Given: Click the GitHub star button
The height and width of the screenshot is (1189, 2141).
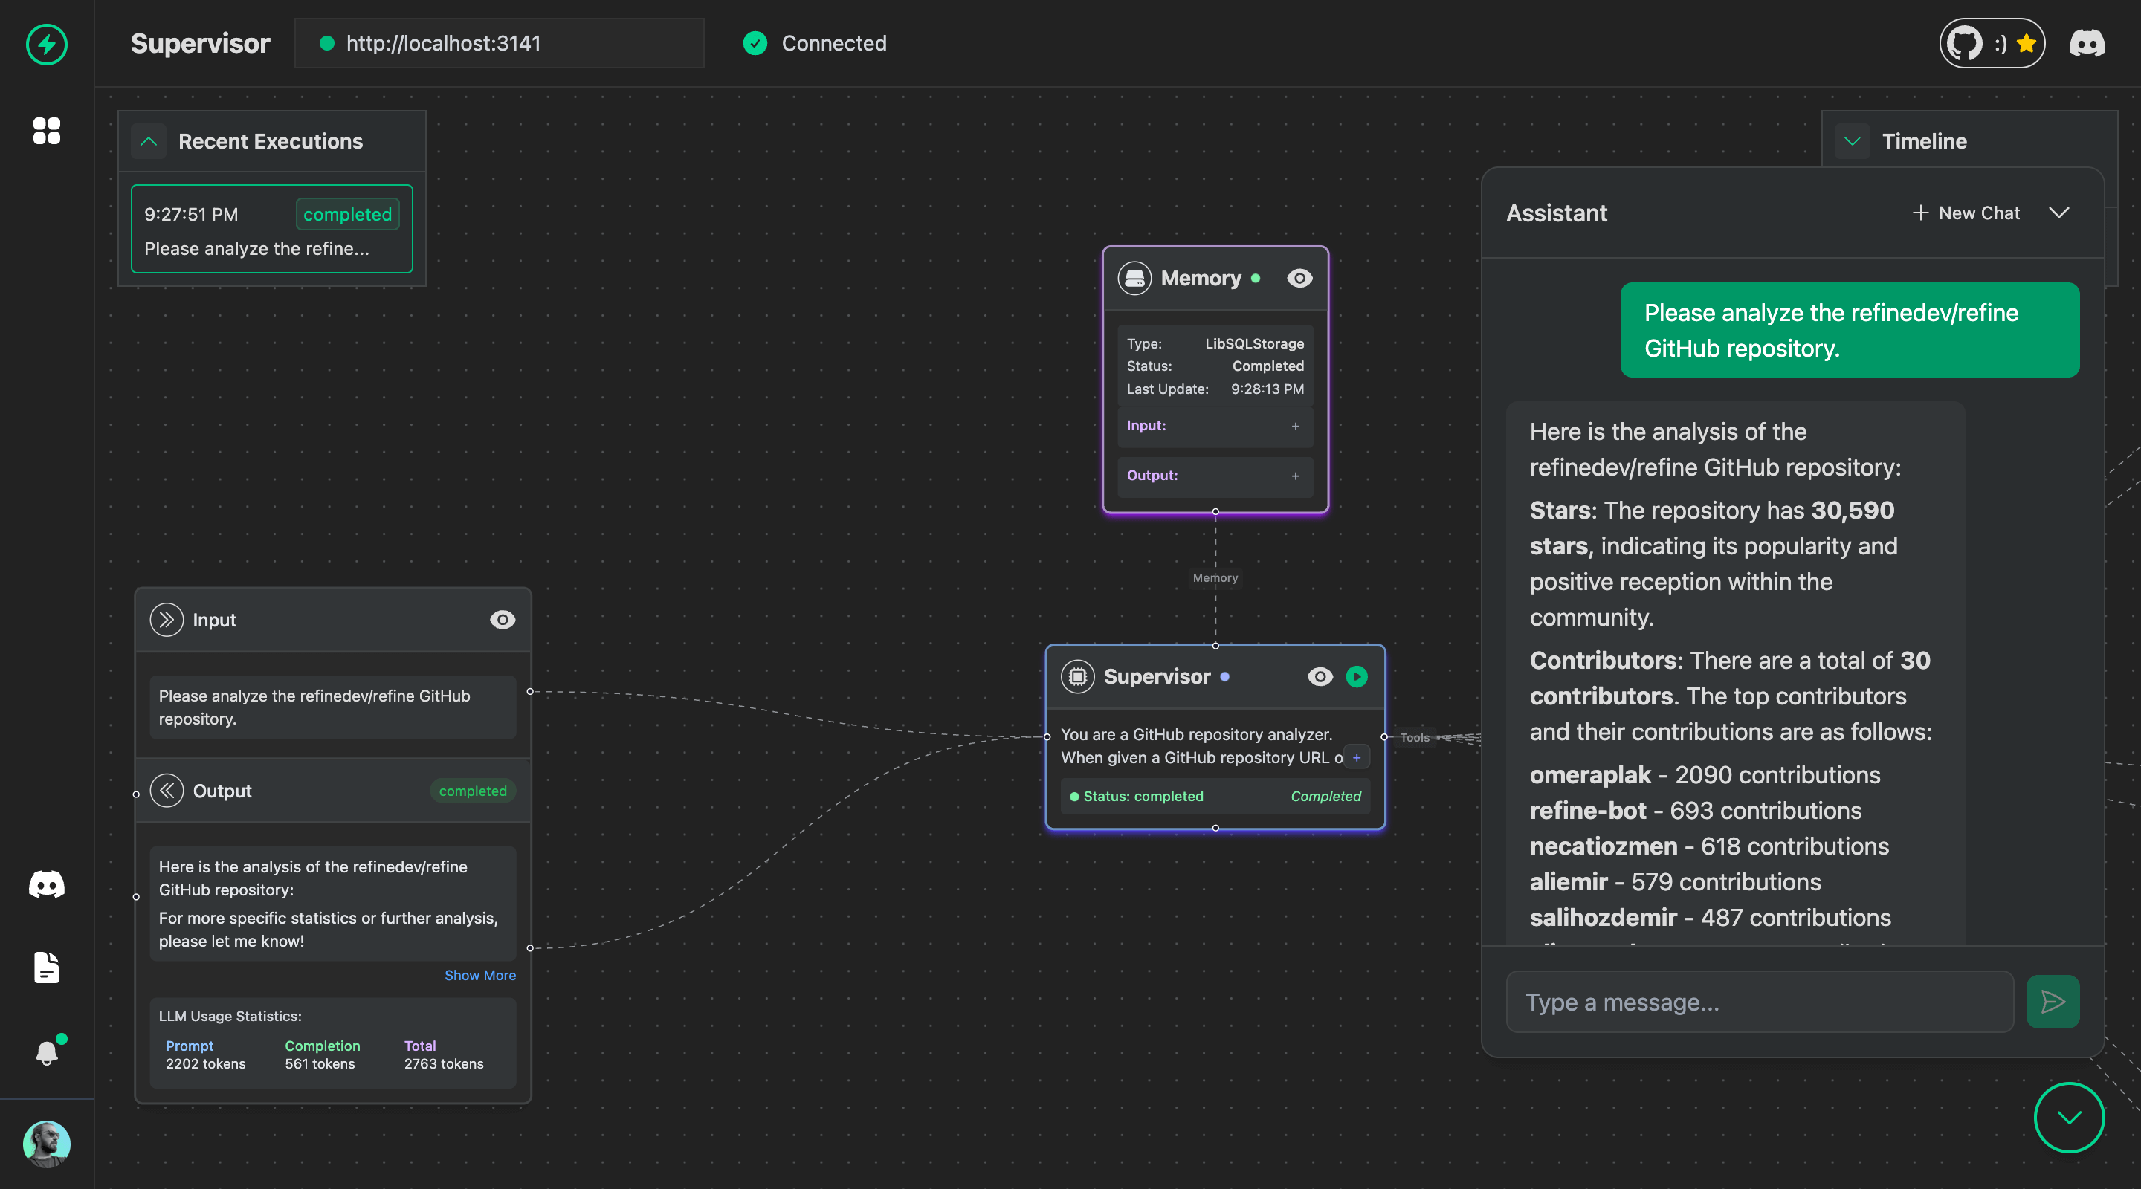Looking at the screenshot, I should pyautogui.click(x=1992, y=43).
